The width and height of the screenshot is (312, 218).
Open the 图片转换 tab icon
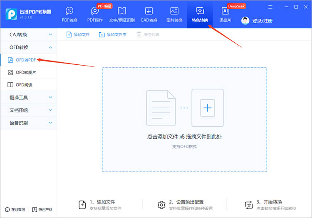(x=174, y=11)
